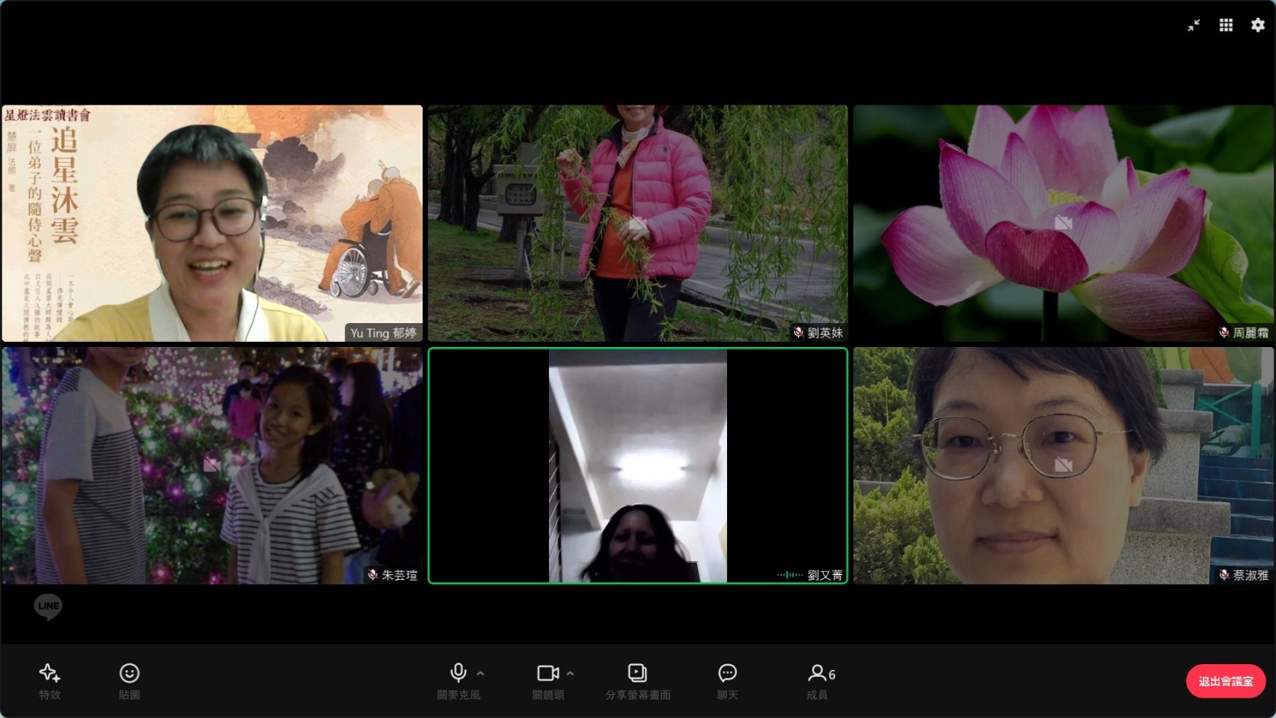Open the 貼圖 sticker smiley icon
The width and height of the screenshot is (1276, 718).
(x=129, y=674)
